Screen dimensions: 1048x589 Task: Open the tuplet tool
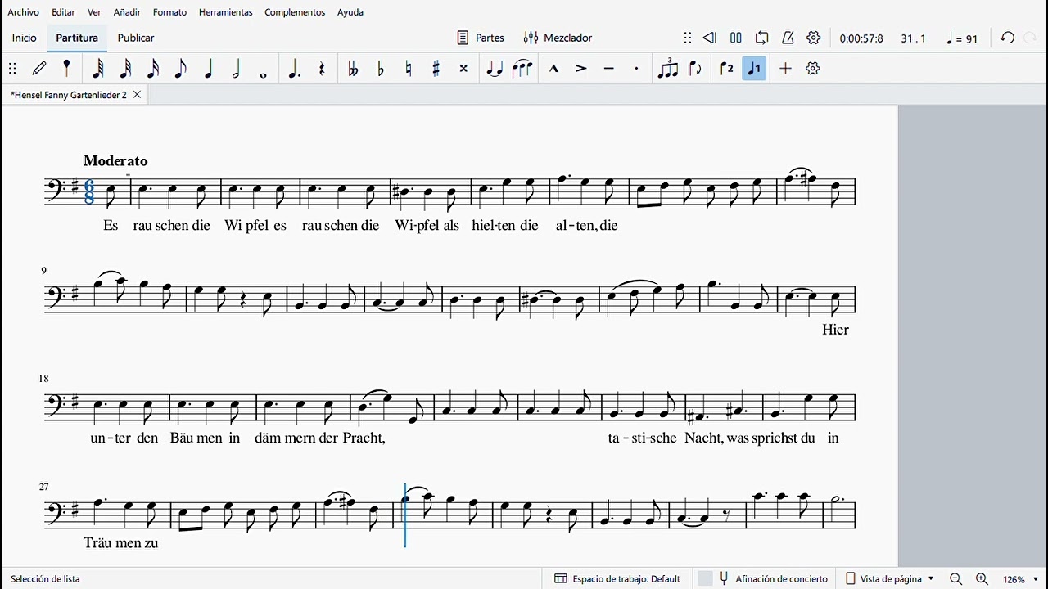[x=668, y=69]
